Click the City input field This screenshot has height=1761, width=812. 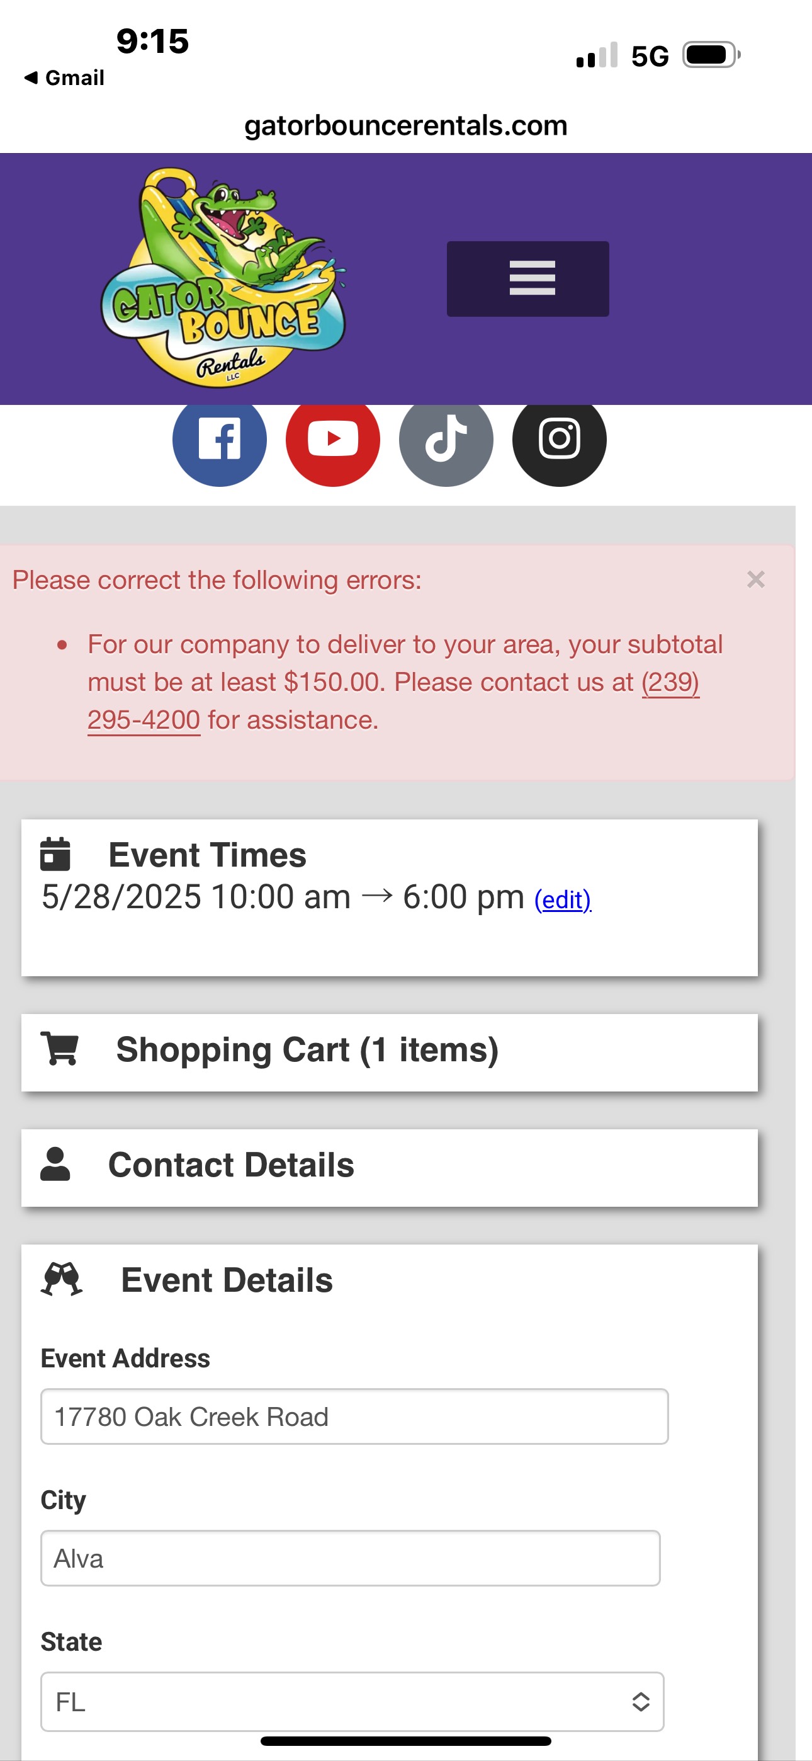coord(350,1558)
